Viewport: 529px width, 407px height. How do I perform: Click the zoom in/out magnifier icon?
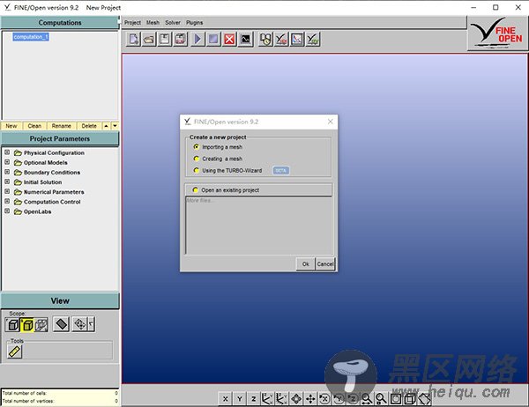coord(367,399)
